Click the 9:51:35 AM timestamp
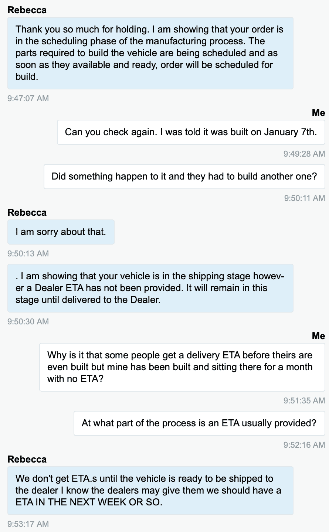 (304, 400)
